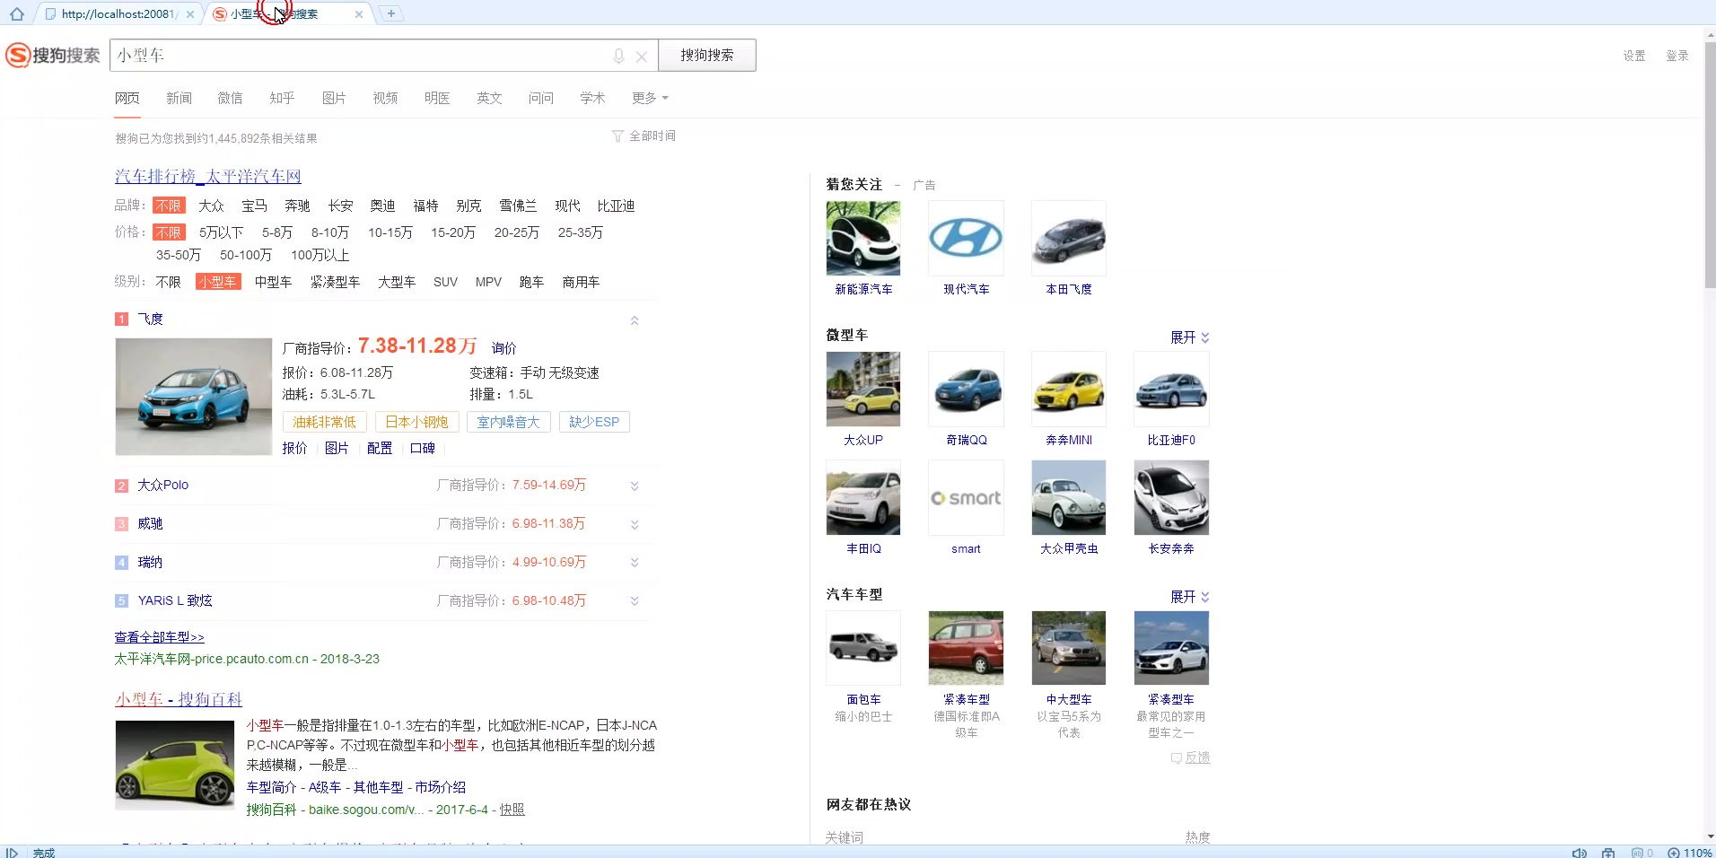The image size is (1716, 858).
Task: Expand the 汽车车型 section with 展开
Action: click(1189, 597)
